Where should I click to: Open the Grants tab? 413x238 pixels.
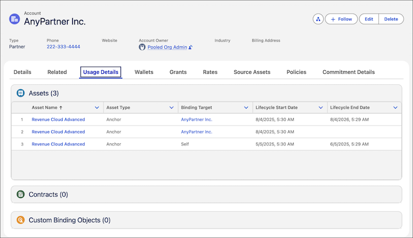click(178, 72)
